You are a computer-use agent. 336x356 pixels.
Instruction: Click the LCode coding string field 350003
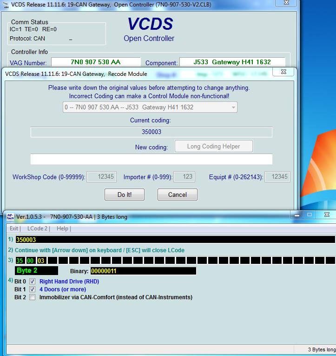[175, 240]
